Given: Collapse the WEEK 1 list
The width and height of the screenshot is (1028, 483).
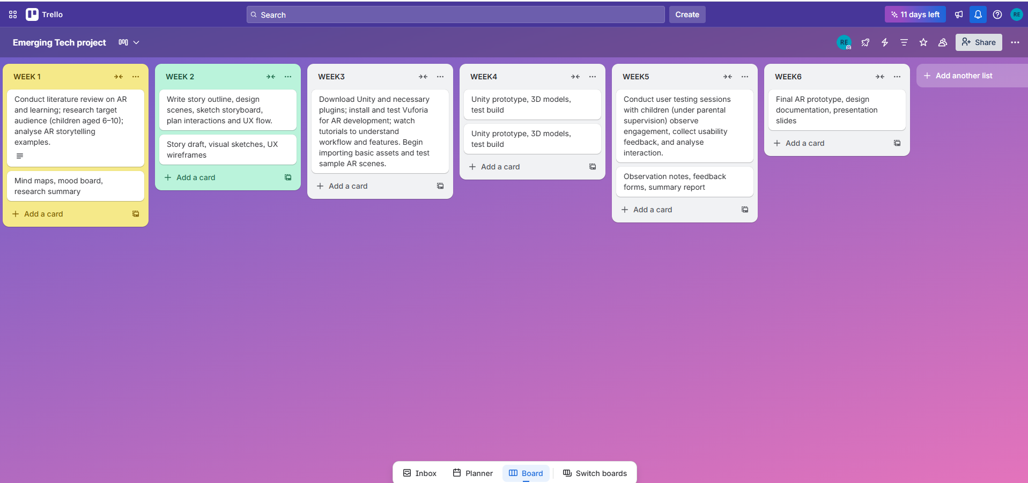Looking at the screenshot, I should tap(119, 77).
